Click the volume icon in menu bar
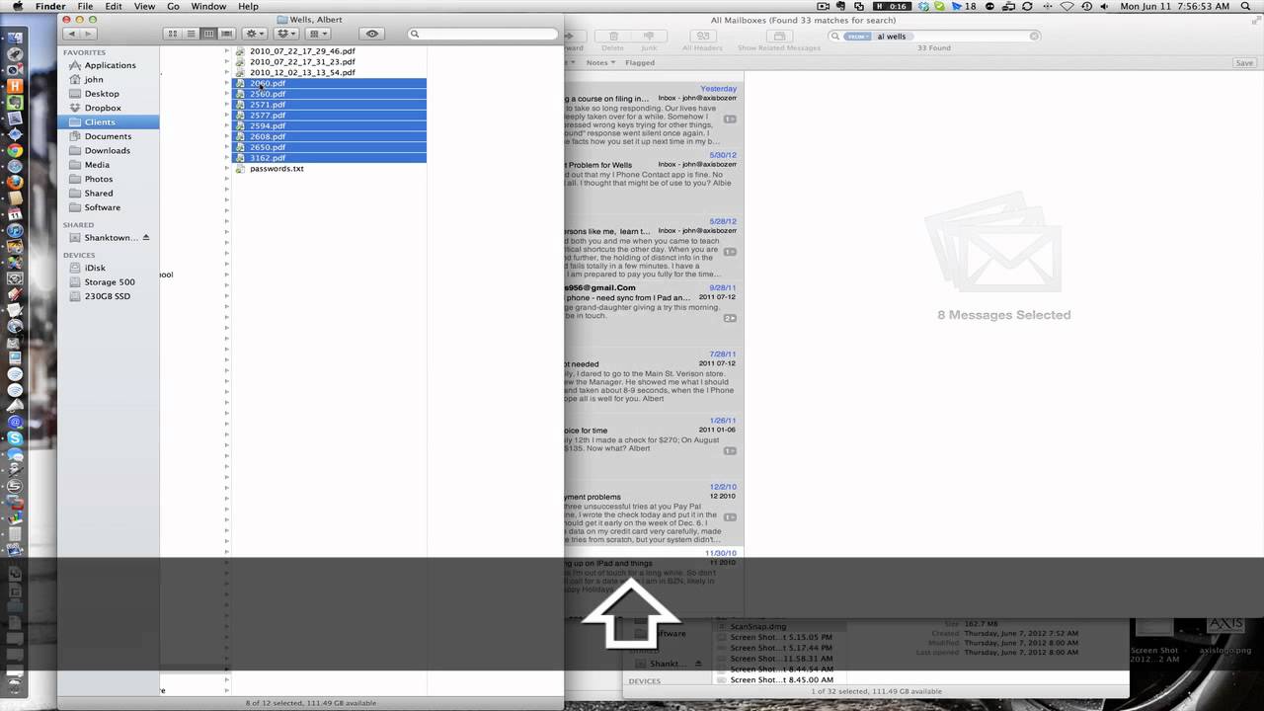 click(1105, 6)
